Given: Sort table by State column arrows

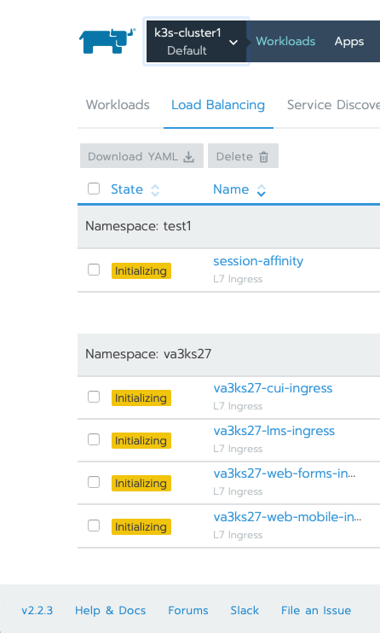Looking at the screenshot, I should coord(155,189).
